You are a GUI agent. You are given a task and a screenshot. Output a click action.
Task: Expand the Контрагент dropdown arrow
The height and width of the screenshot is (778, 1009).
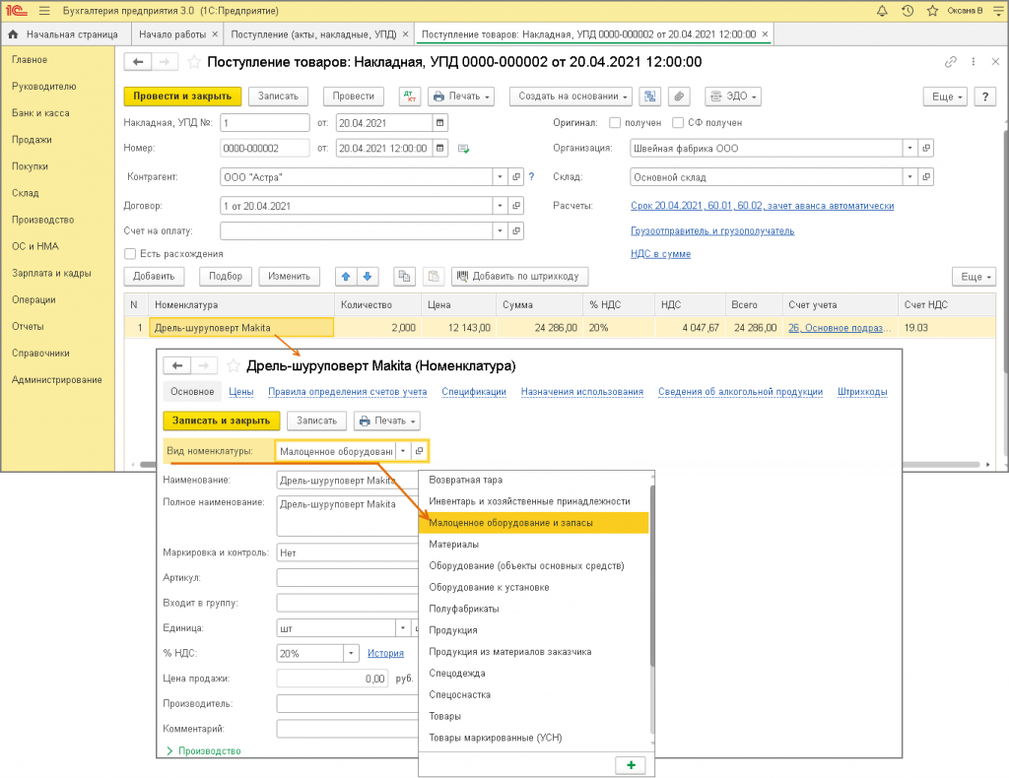[499, 177]
